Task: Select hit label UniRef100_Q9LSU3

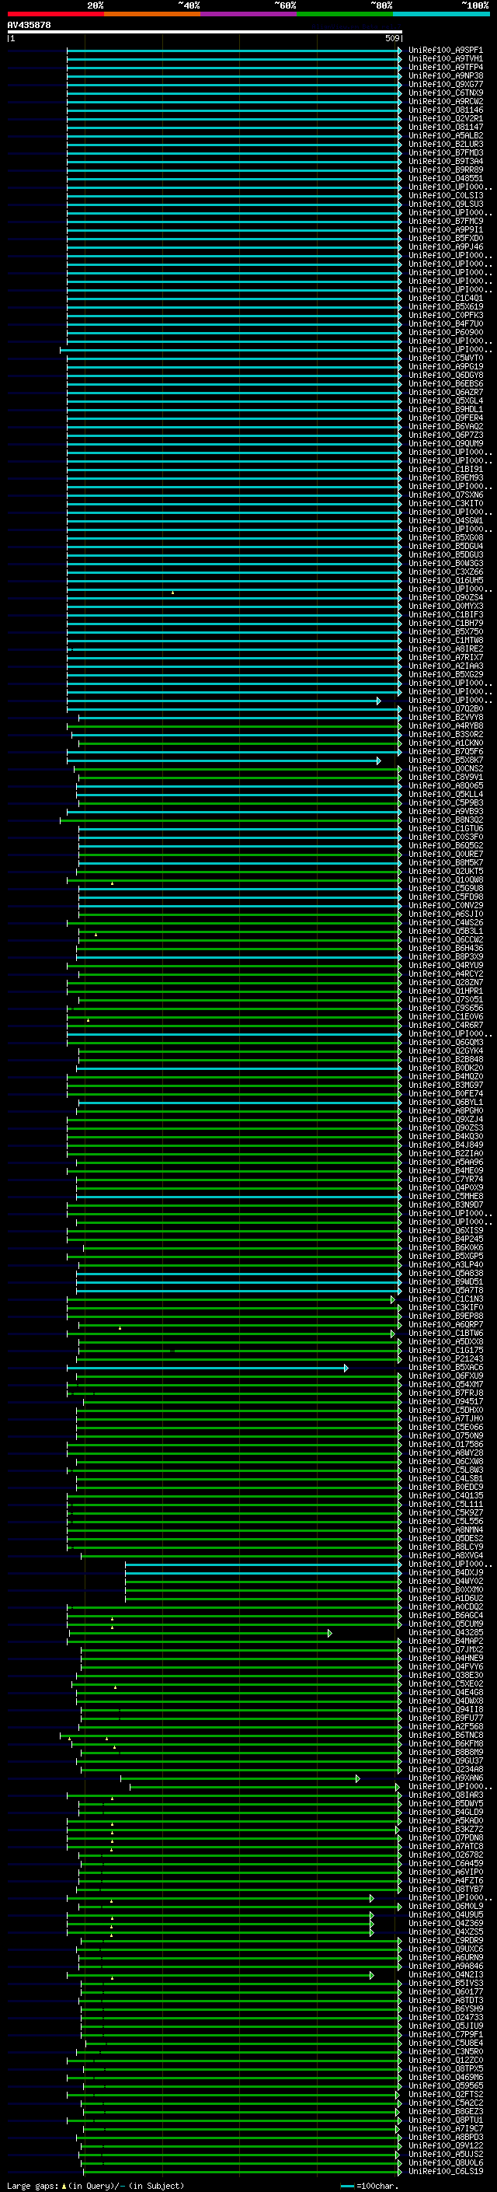Action: coord(445,205)
